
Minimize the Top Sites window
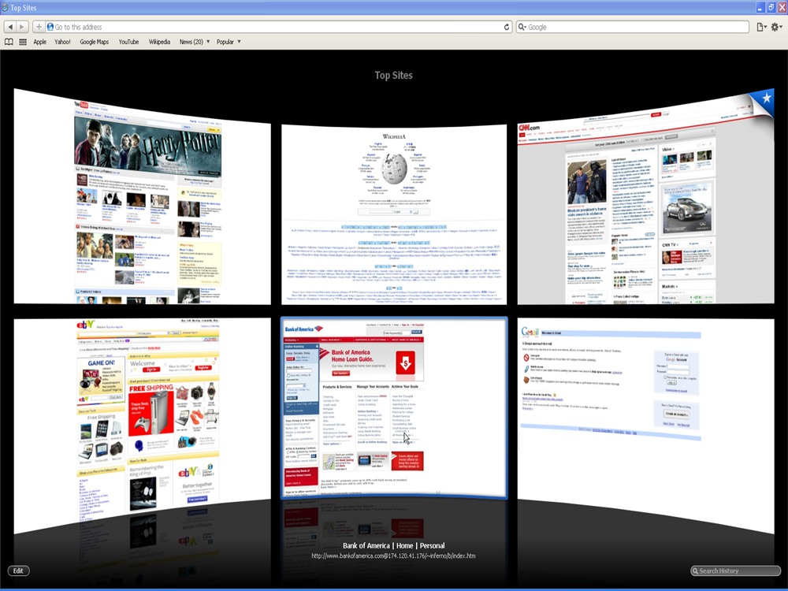coord(760,8)
